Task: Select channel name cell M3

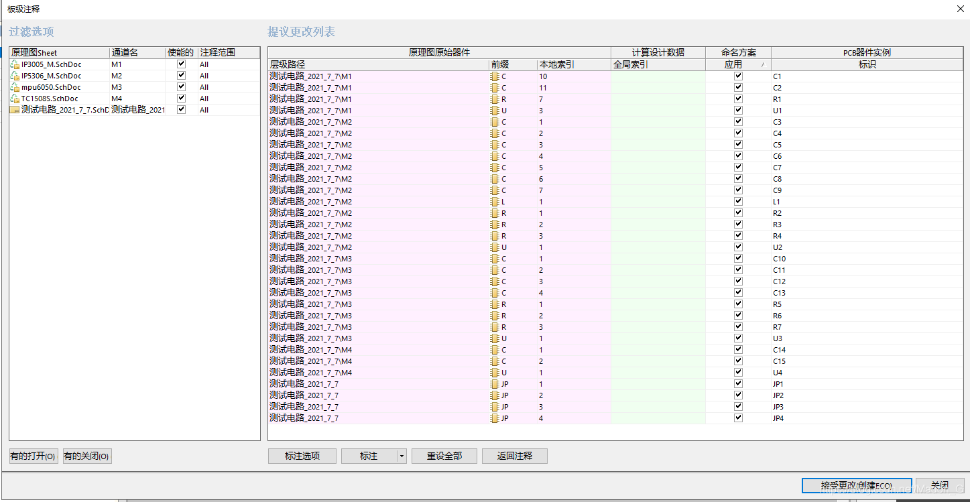Action: coord(137,88)
